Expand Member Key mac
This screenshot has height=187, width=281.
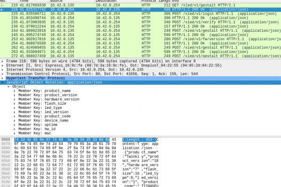point(15,133)
